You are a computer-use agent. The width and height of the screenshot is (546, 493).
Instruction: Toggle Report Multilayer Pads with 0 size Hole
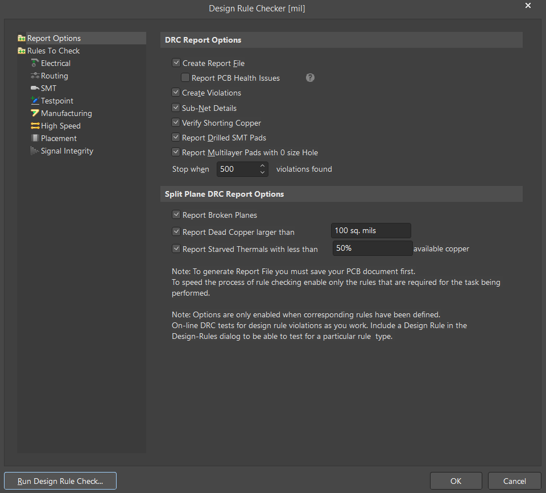pyautogui.click(x=176, y=152)
